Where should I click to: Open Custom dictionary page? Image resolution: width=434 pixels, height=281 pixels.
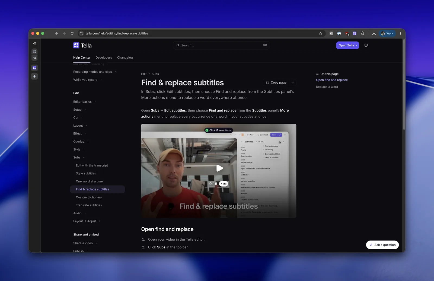pos(89,197)
